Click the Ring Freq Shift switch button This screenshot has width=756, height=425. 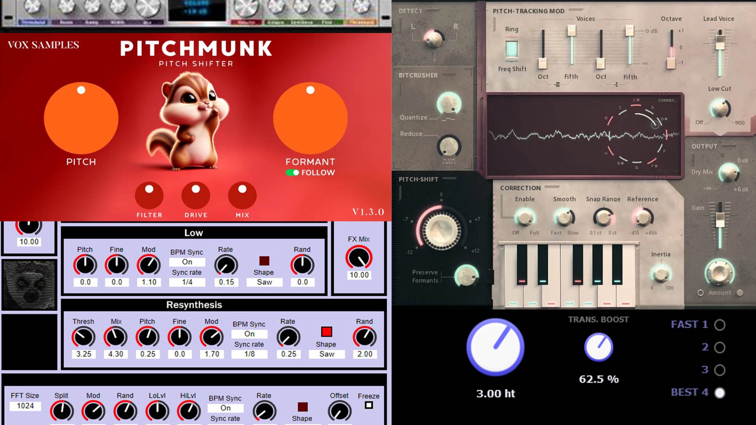pyautogui.click(x=511, y=50)
